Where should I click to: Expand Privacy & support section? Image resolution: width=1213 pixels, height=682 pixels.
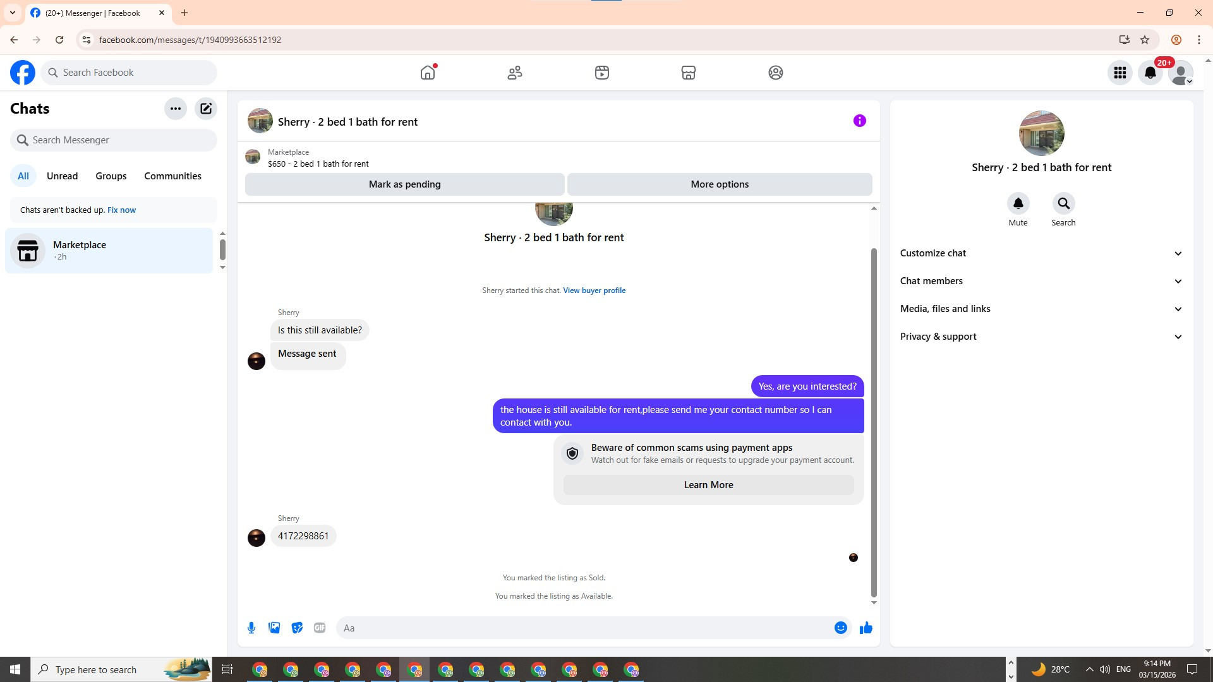[1041, 337]
